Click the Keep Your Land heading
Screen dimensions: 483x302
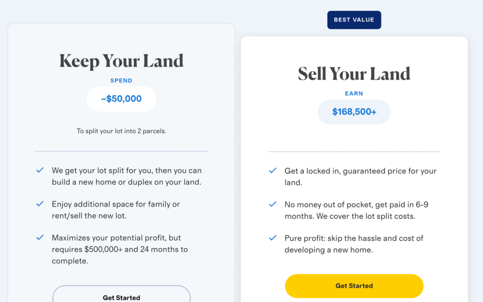click(121, 61)
